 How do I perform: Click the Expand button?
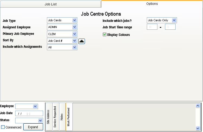pyautogui.click(x=33, y=127)
